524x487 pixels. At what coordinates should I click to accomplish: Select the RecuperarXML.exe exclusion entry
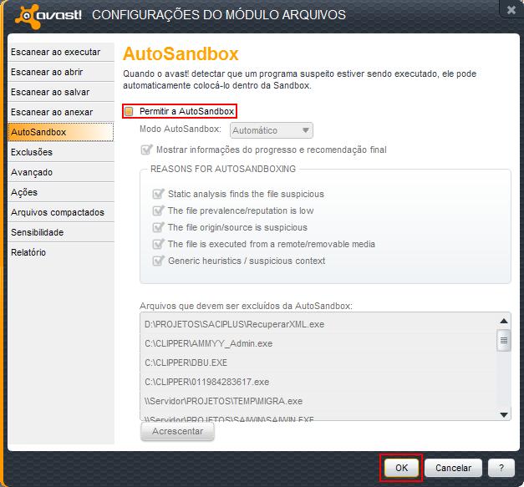[319, 324]
